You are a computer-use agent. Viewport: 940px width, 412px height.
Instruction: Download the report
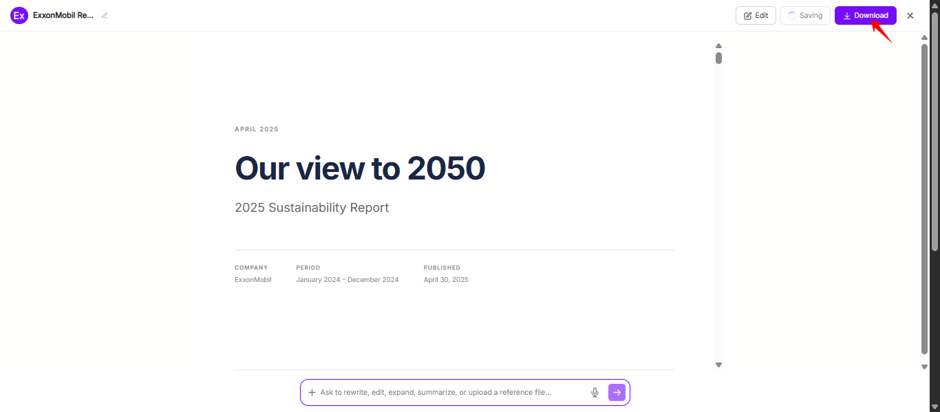(x=866, y=15)
